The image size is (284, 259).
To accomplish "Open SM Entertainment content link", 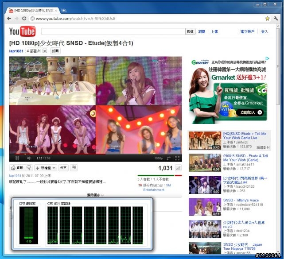I will point(157,187).
